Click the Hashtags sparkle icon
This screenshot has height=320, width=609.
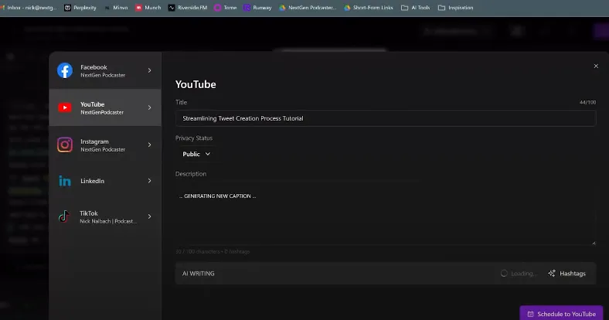[x=552, y=274]
